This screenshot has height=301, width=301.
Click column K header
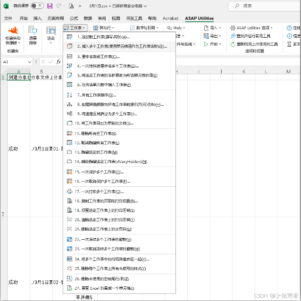pyautogui.click(x=243, y=72)
